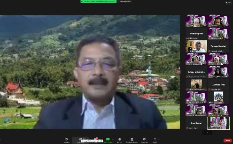Screen dimensions: 233x144
Task: Select the highlighted active speaker thumbnail
Action: [x=218, y=123]
